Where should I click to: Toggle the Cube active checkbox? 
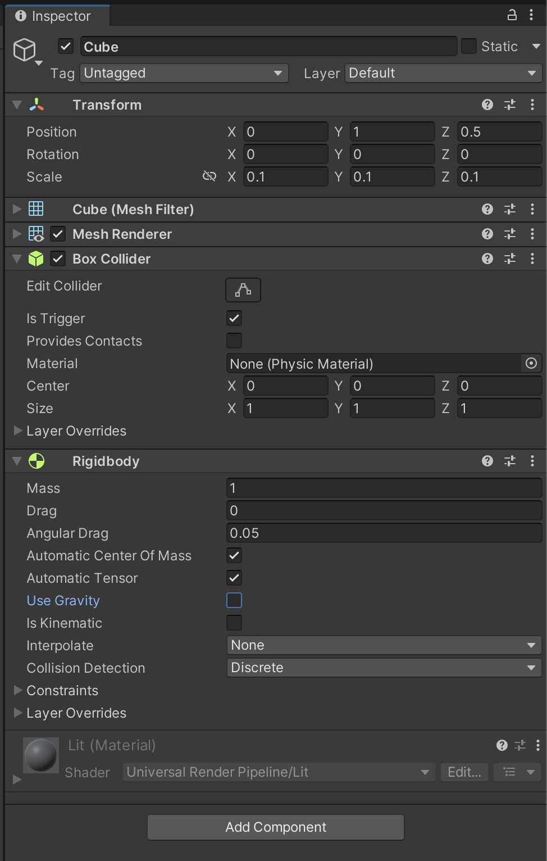tap(66, 46)
